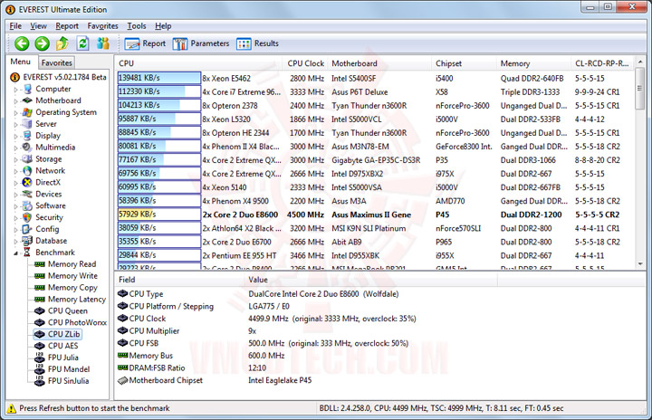
Task: Switch to the Favorites tab
Action: coord(56,62)
